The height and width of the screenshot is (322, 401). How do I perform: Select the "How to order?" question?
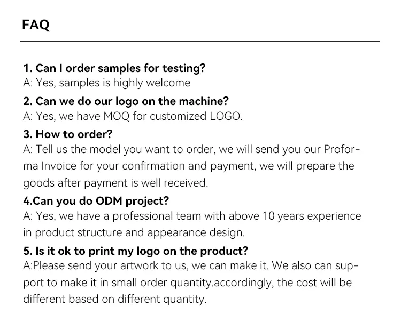[68, 134]
